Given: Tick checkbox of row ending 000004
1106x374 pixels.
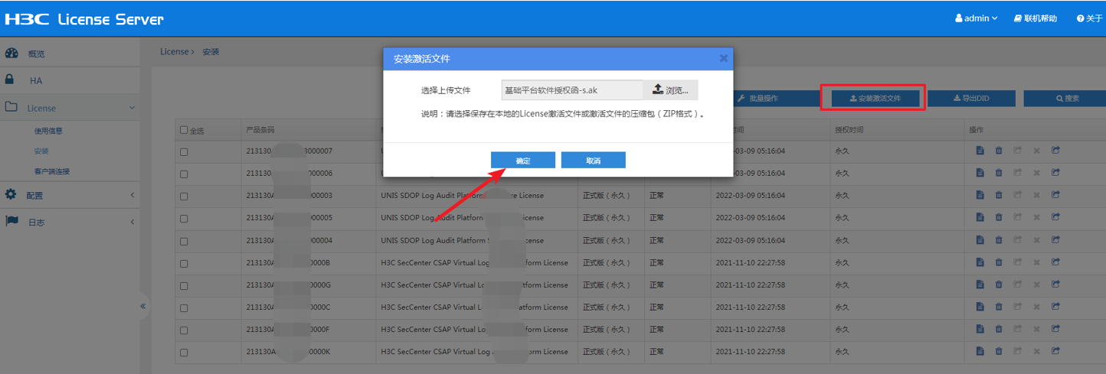Looking at the screenshot, I should point(184,241).
